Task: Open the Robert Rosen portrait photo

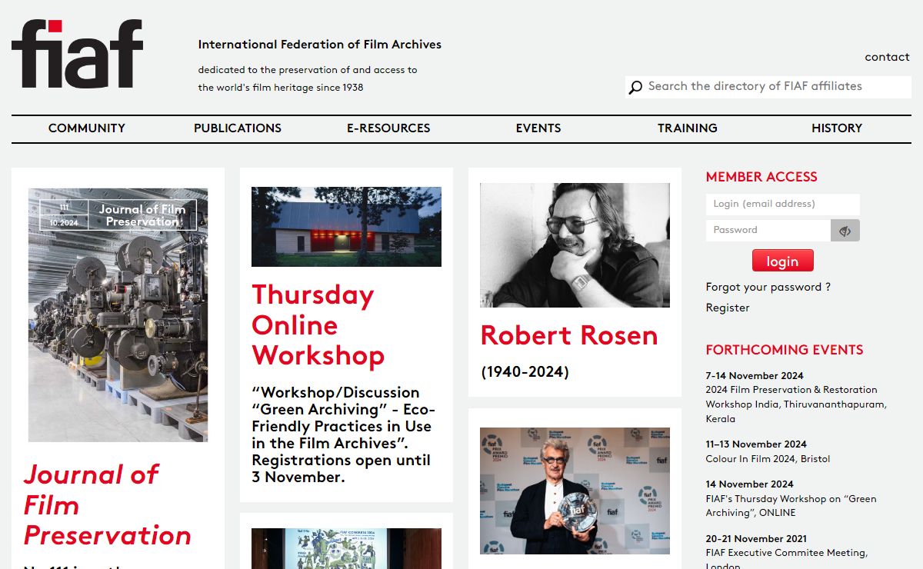Action: click(x=575, y=245)
